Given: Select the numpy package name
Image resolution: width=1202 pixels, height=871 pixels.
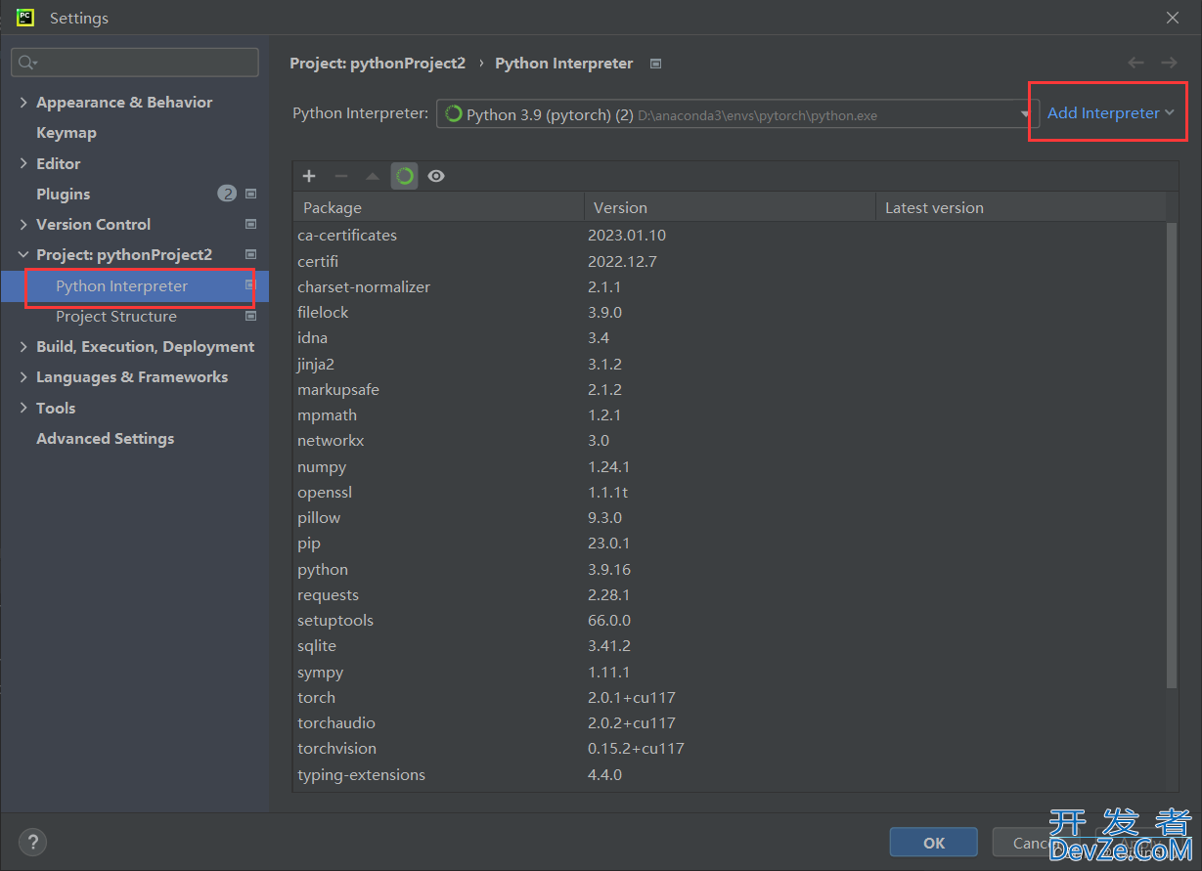Looking at the screenshot, I should click(x=322, y=466).
